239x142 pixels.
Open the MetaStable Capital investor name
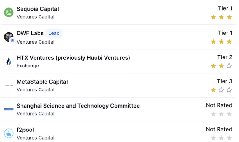click(42, 82)
